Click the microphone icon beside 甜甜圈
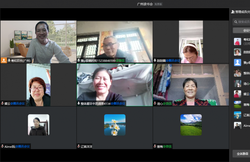The width and height of the screenshot is (250, 162). click(x=155, y=61)
